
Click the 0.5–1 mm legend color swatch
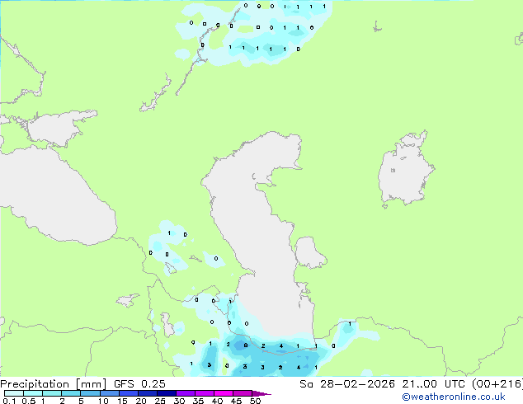(x=33, y=393)
